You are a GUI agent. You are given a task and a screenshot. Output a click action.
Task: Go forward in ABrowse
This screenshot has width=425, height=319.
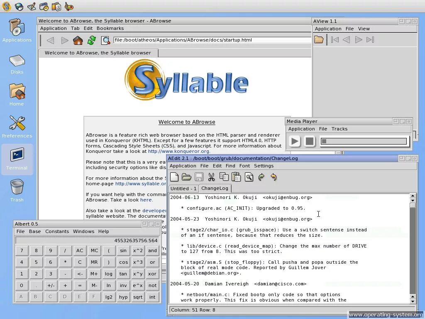(x=64, y=40)
